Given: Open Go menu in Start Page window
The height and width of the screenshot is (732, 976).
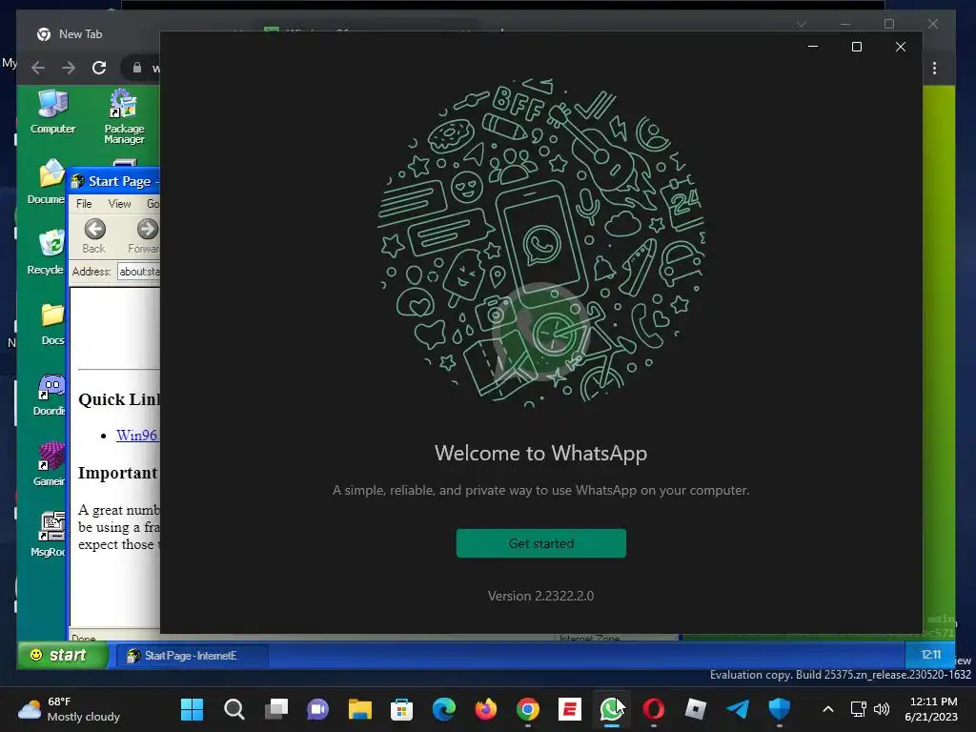Looking at the screenshot, I should [x=152, y=204].
